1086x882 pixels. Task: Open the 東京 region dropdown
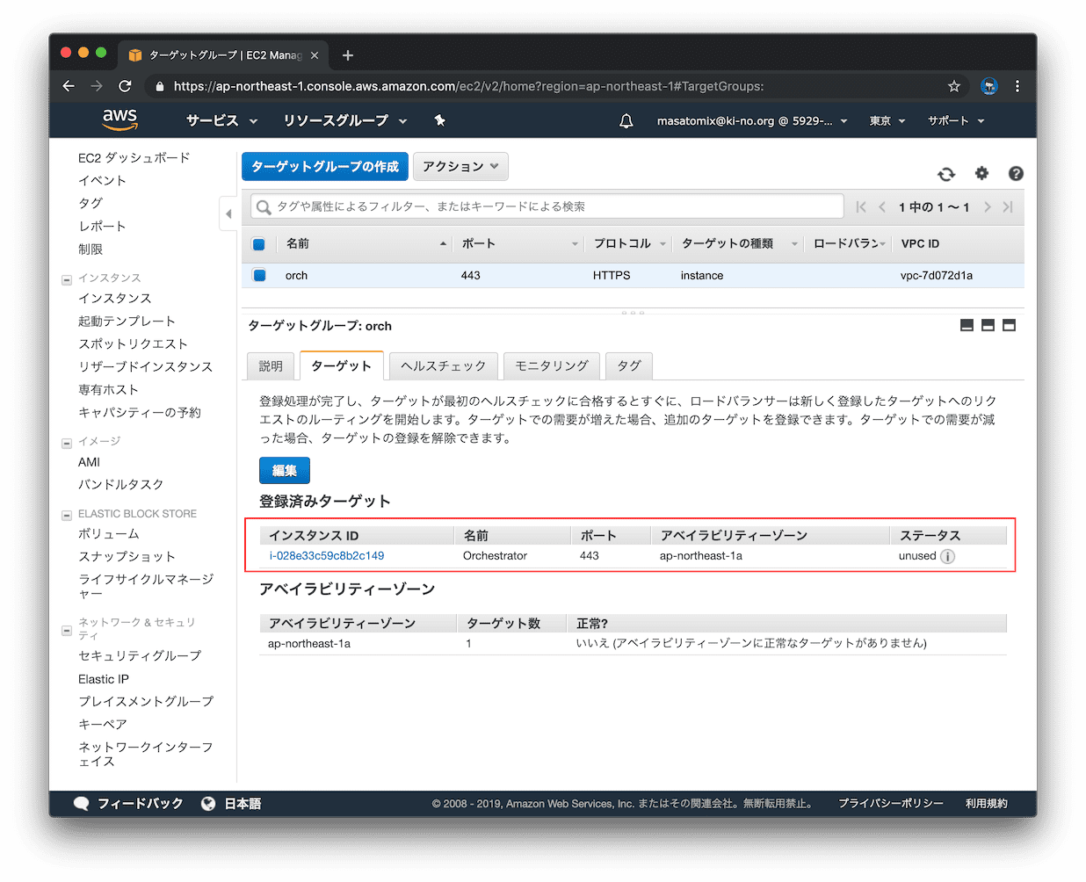pyautogui.click(x=887, y=121)
